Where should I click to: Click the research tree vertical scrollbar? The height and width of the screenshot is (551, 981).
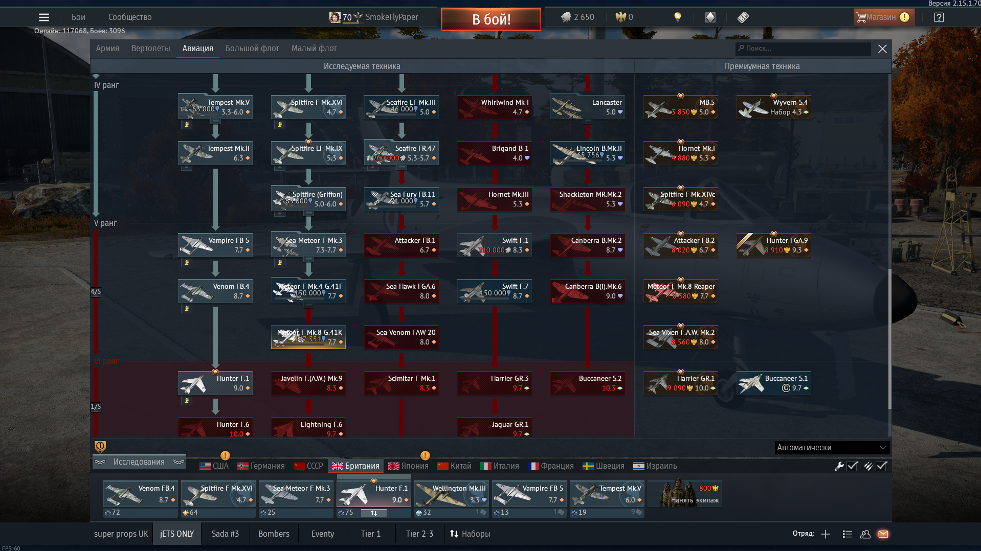[889, 338]
